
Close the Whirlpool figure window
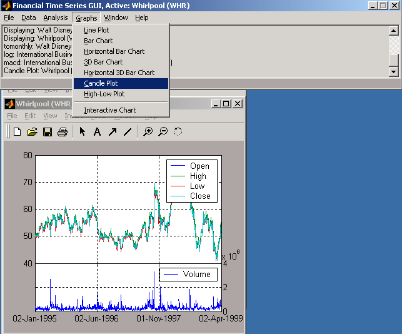click(x=238, y=104)
